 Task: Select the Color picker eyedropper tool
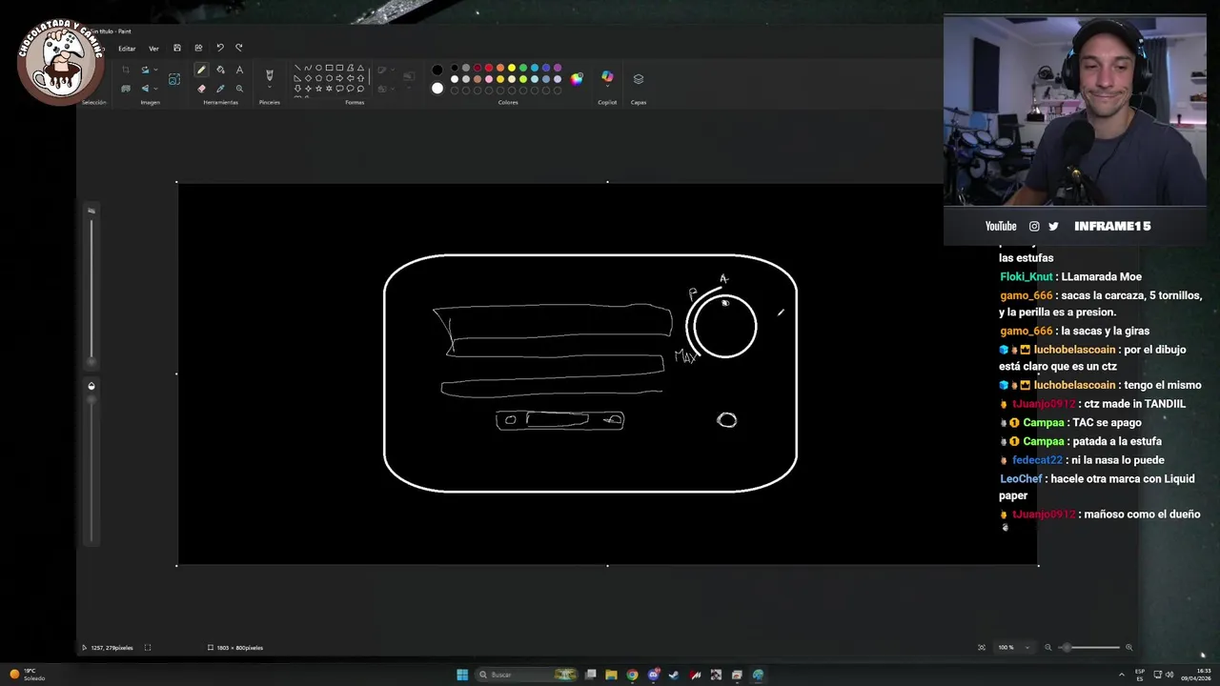[221, 89]
